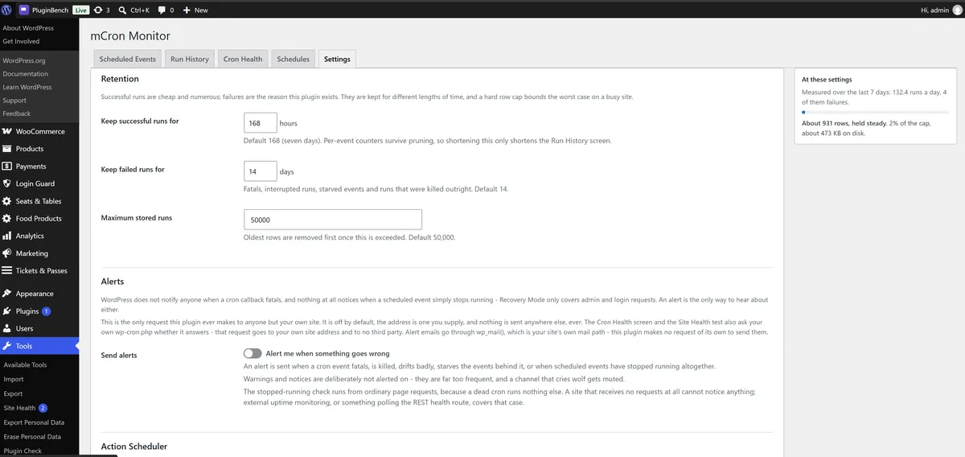965x457 pixels.
Task: Open the Feedback link
Action: pyautogui.click(x=17, y=113)
